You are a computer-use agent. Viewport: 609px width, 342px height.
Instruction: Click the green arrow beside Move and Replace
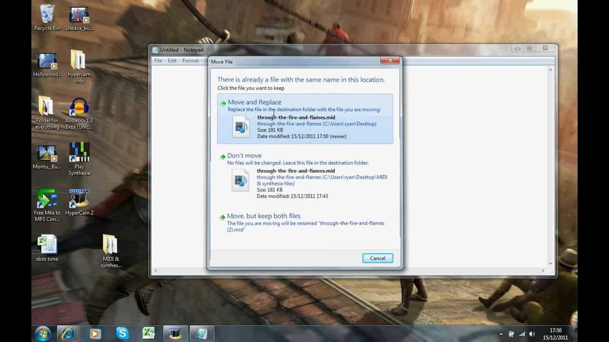223,103
